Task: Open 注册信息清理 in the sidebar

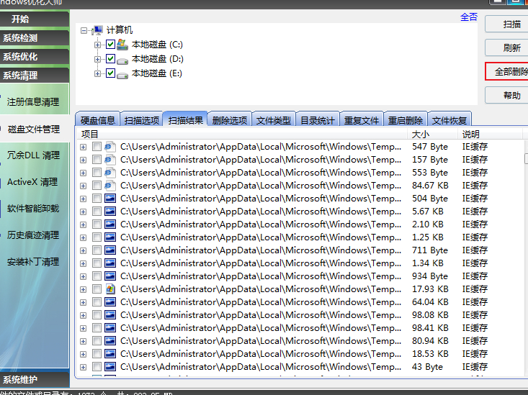Action: (x=33, y=101)
